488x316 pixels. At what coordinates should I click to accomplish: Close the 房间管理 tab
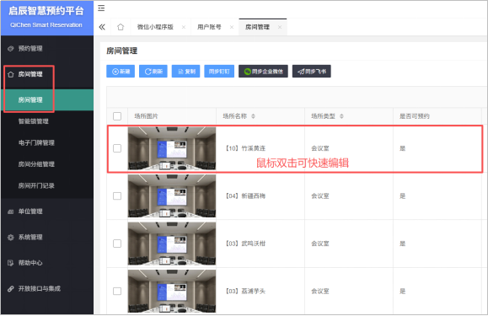(x=280, y=27)
